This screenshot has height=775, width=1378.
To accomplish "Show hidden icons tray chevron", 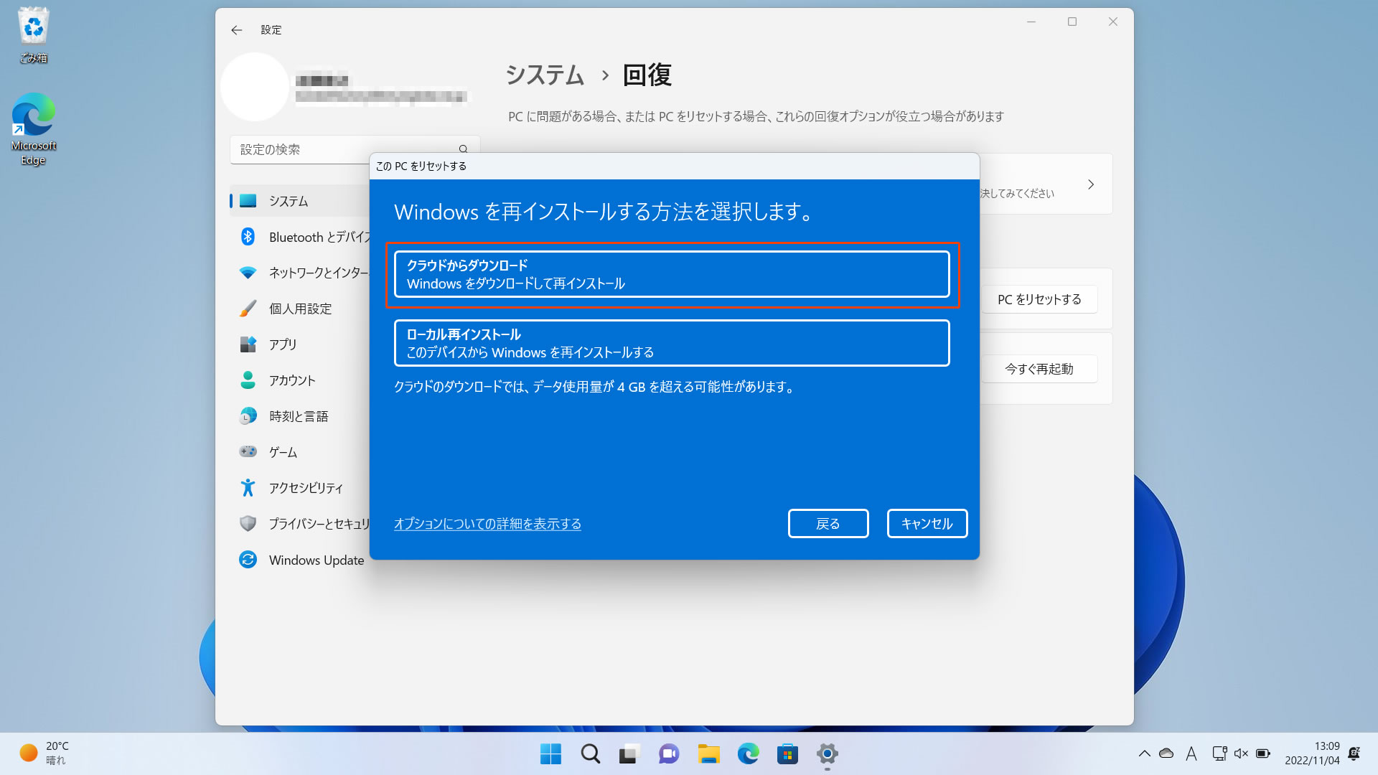I will 1144,753.
